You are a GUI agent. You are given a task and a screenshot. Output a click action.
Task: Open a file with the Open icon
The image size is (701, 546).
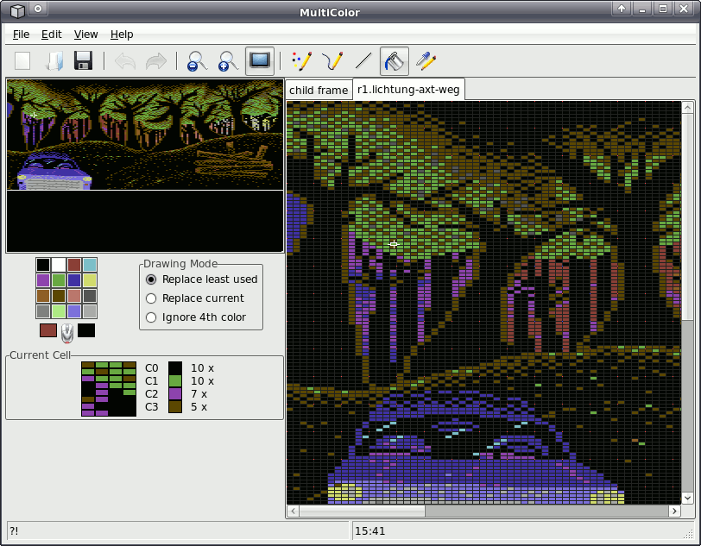pos(54,60)
